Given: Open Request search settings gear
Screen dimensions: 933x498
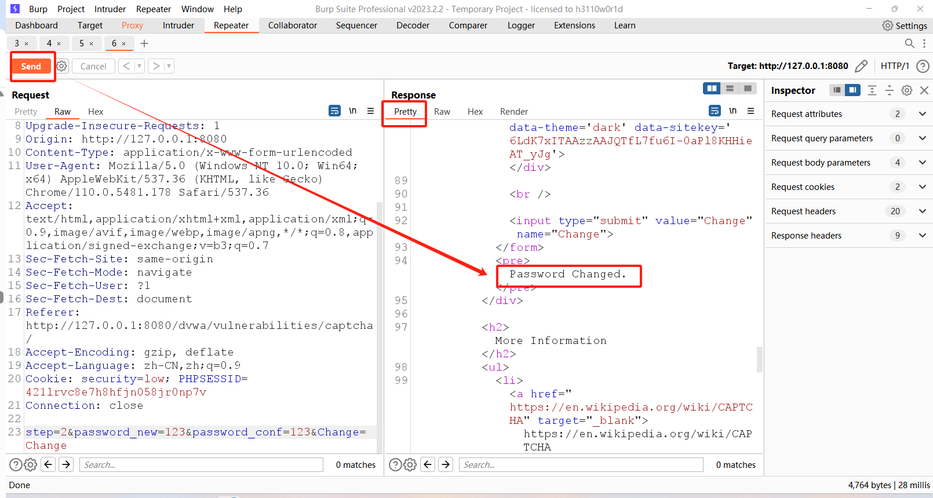Looking at the screenshot, I should [x=30, y=464].
